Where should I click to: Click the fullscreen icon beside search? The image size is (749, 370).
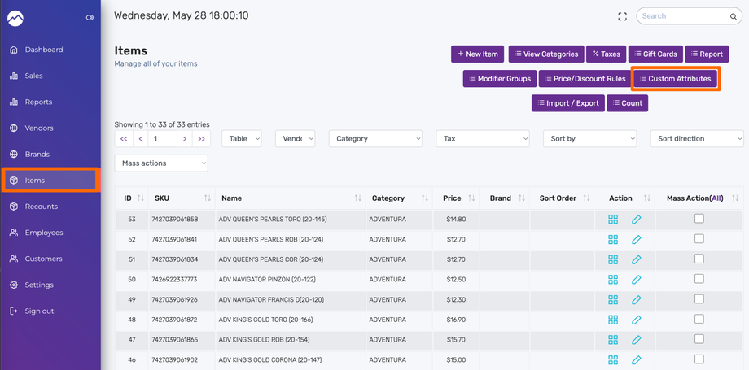pyautogui.click(x=622, y=16)
